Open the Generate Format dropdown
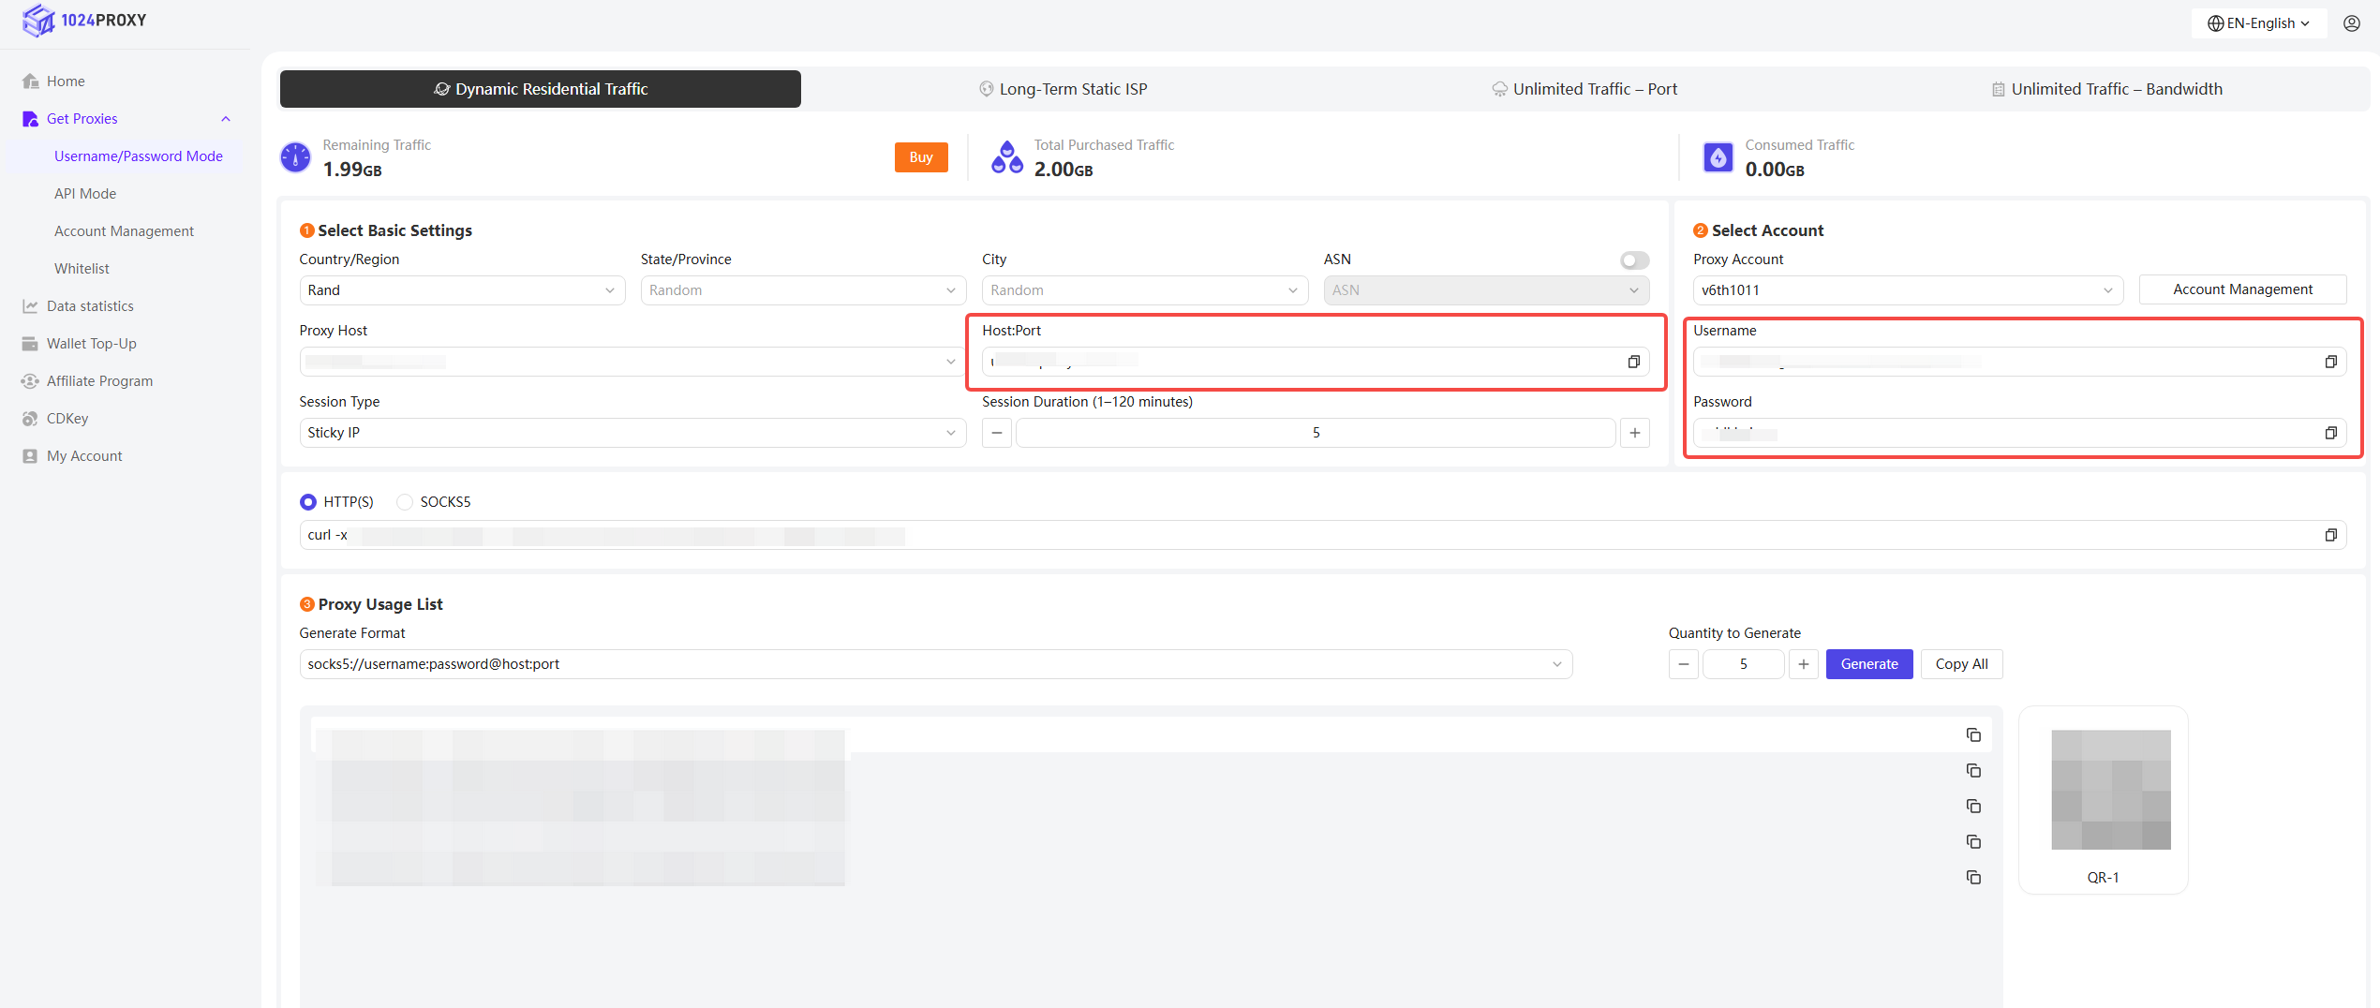This screenshot has width=2380, height=1008. (x=935, y=664)
